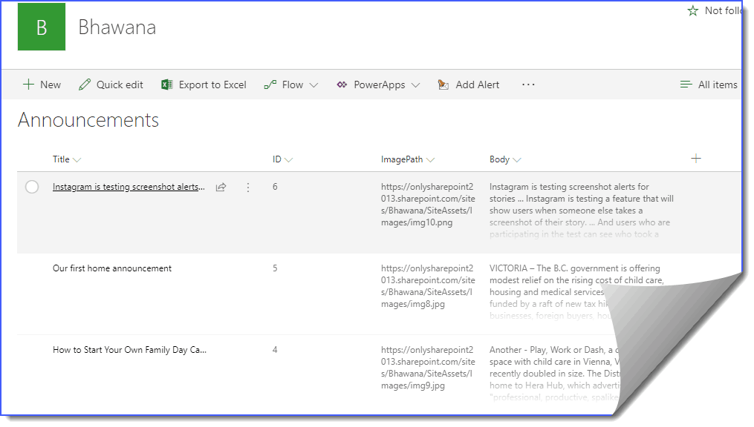Toggle the Not following star
Viewport: 754px width, 427px height.
692,10
